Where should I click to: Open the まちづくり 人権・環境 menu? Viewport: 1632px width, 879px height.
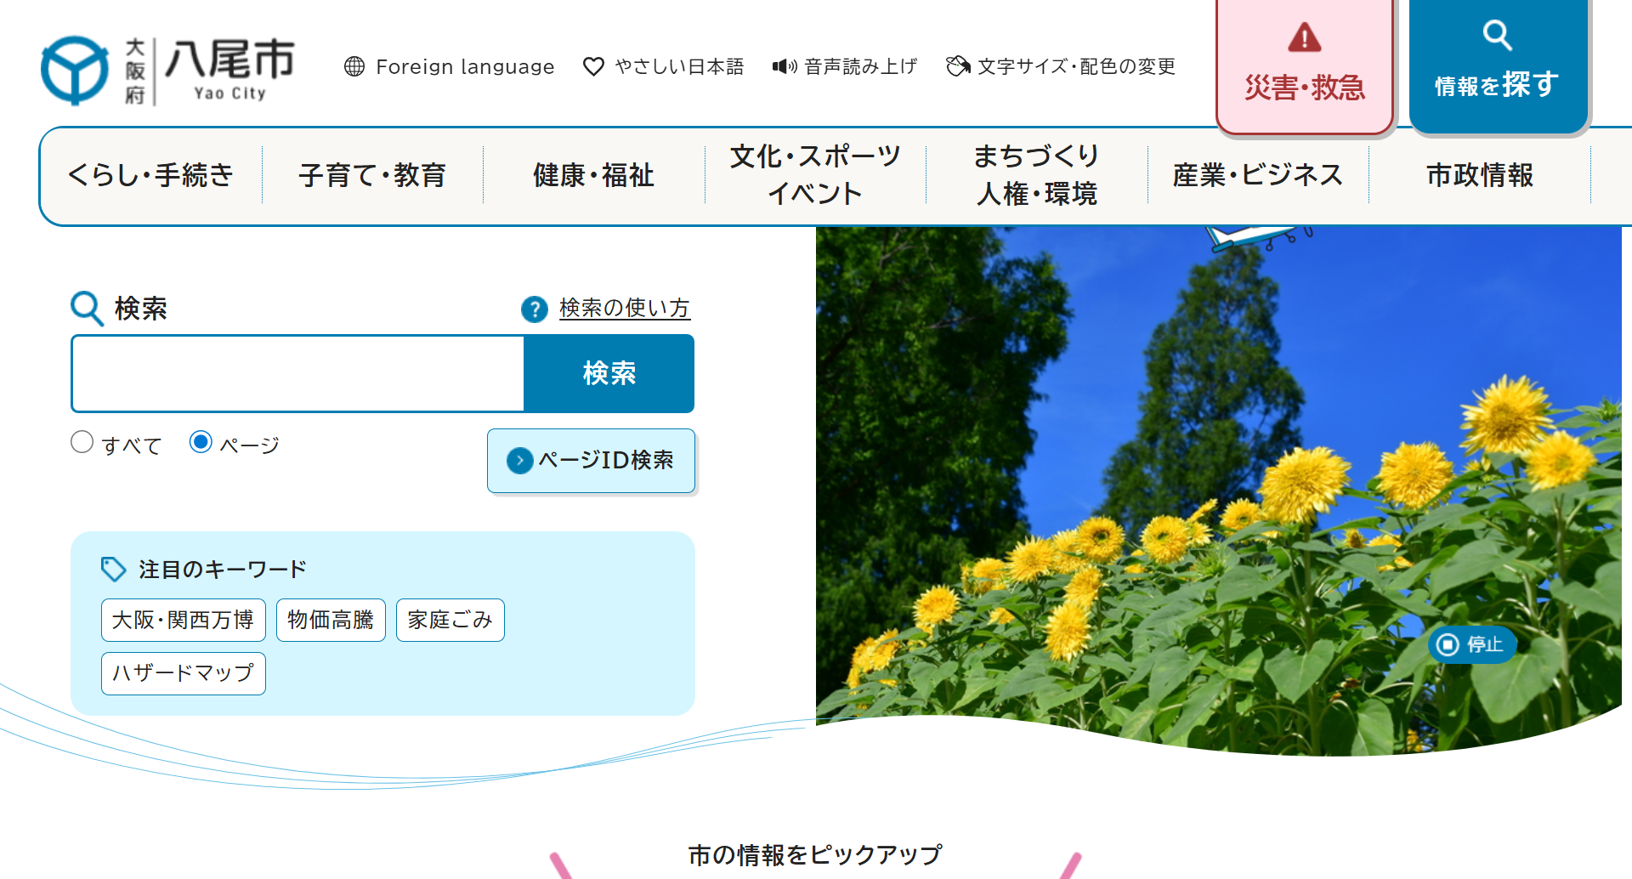[1037, 175]
